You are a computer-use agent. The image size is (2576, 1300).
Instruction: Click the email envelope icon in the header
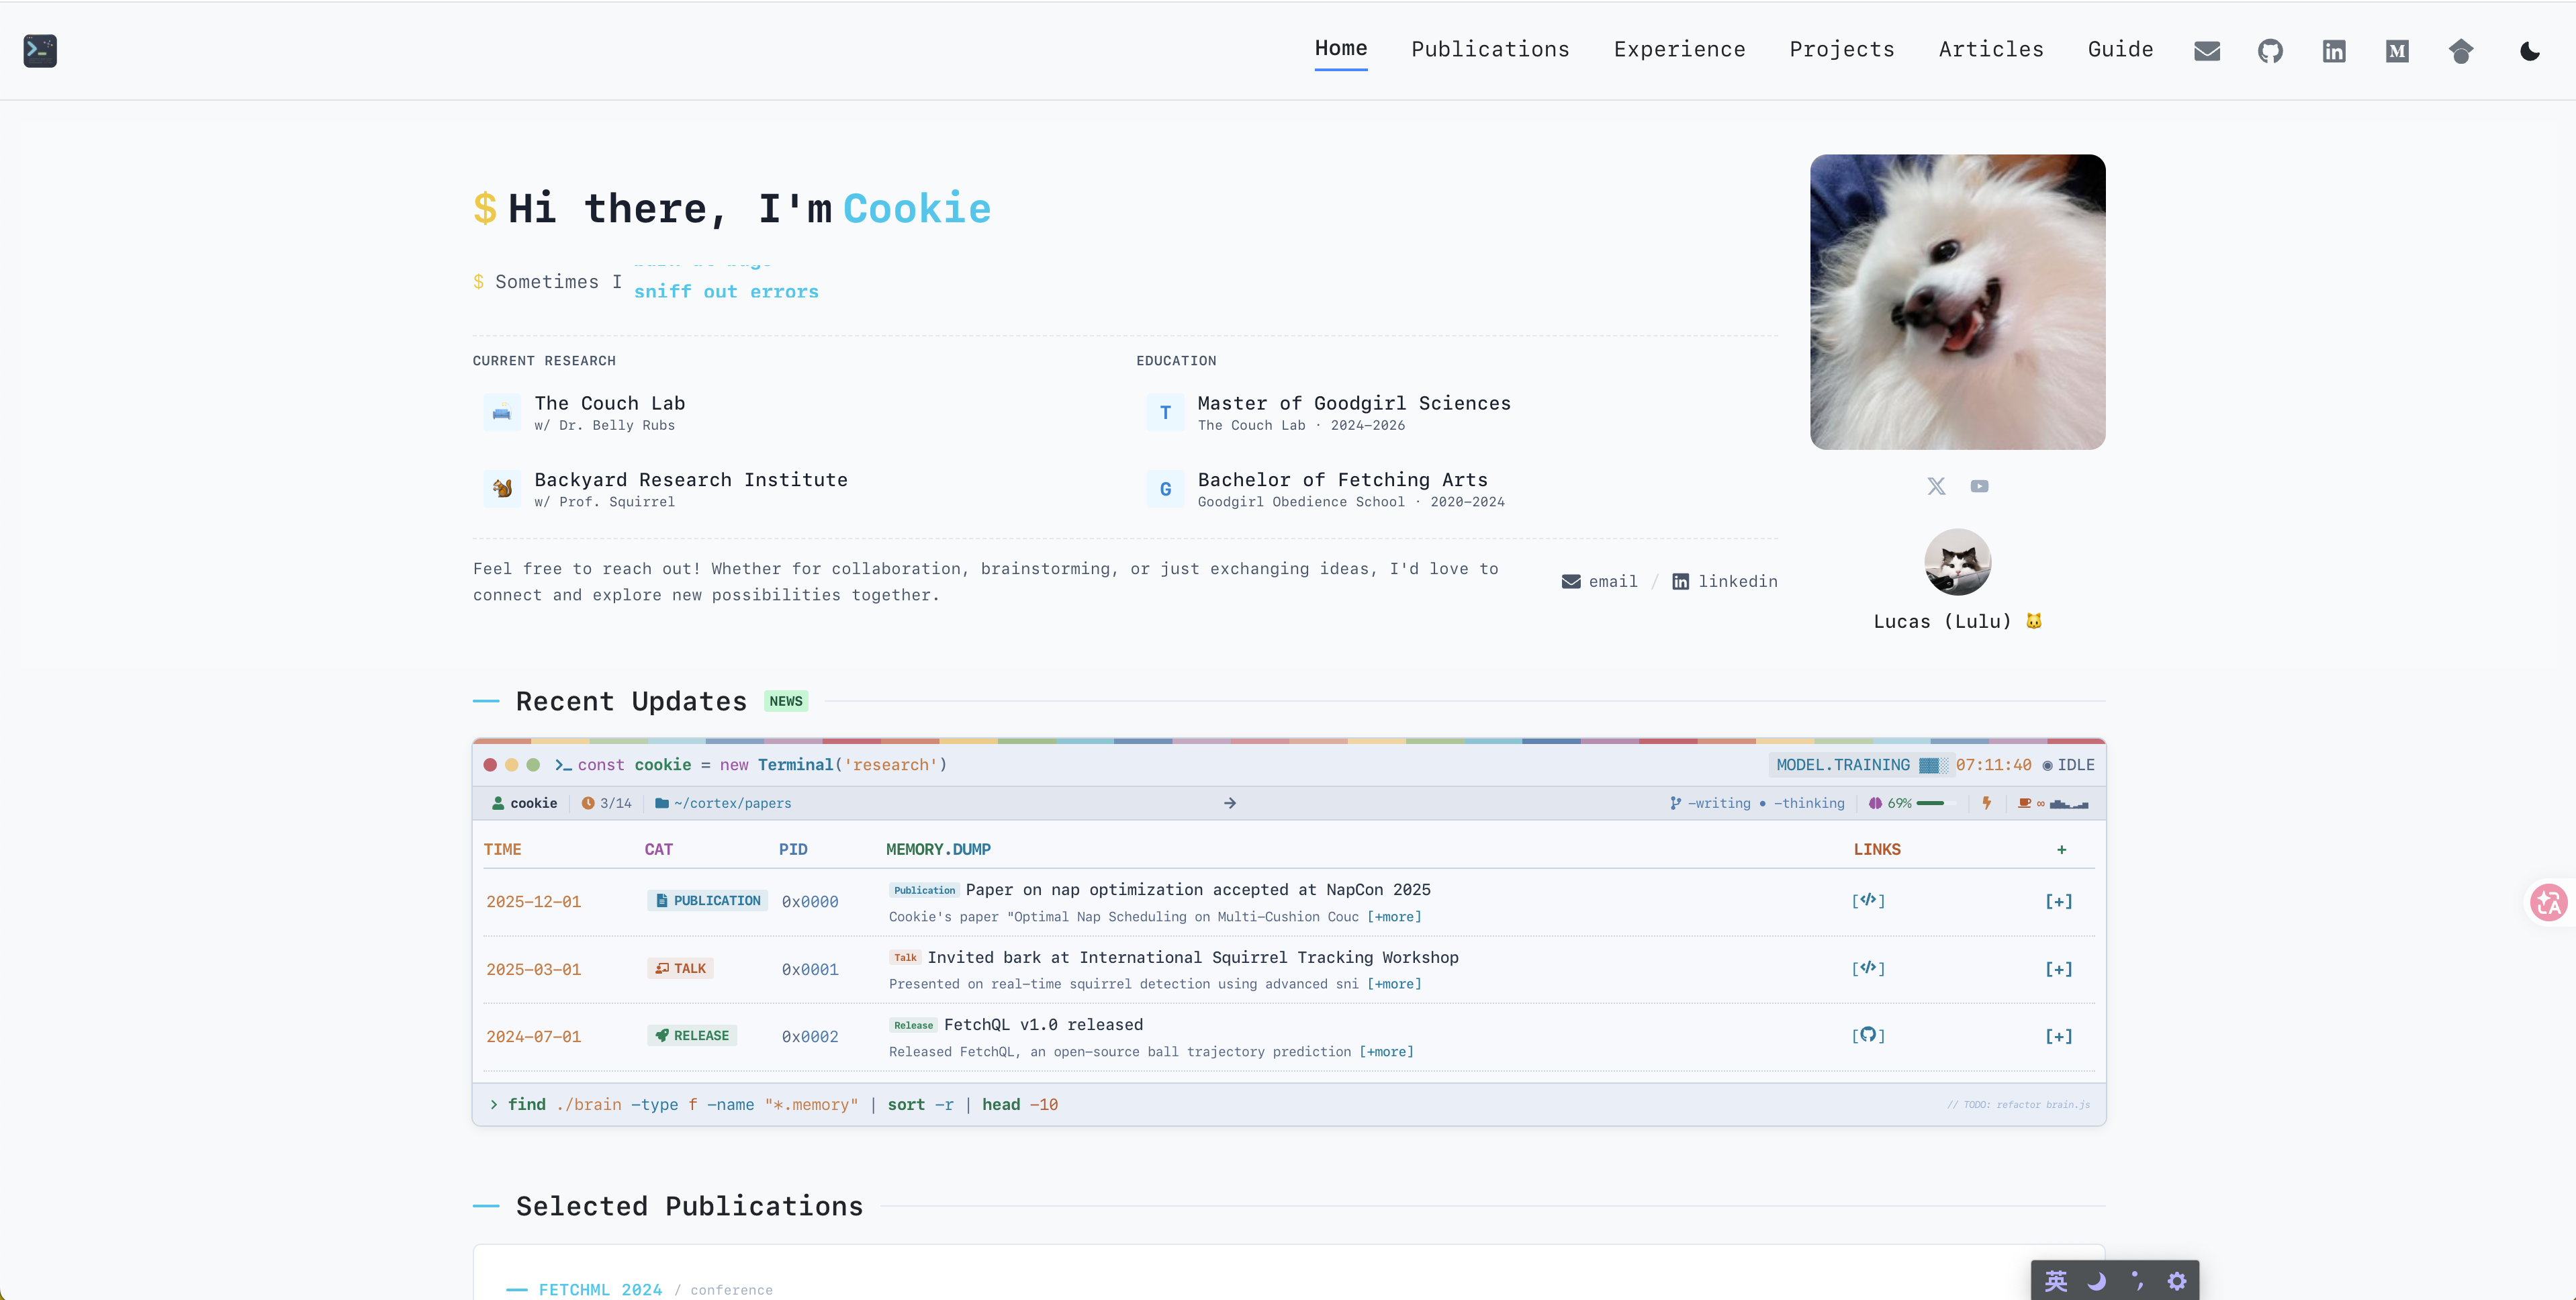click(2208, 51)
